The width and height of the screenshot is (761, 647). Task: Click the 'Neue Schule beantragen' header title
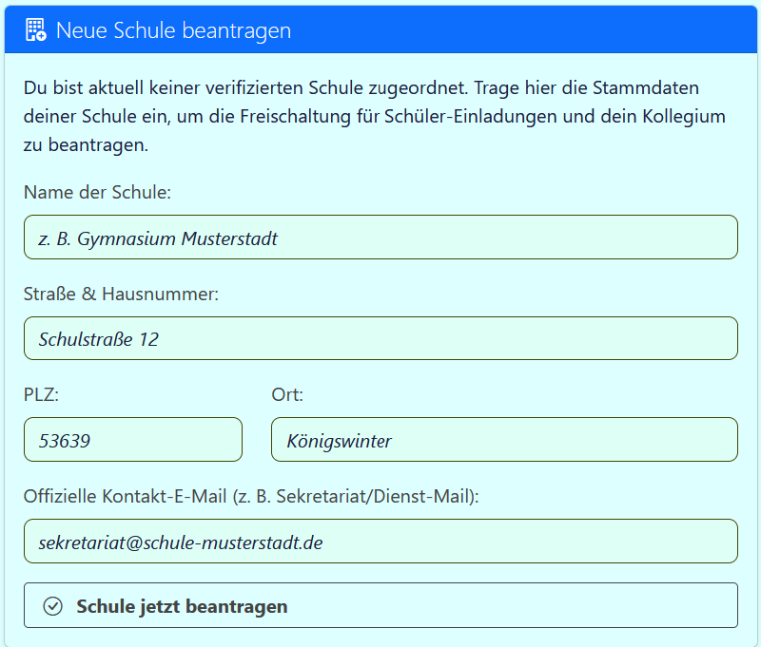(174, 30)
